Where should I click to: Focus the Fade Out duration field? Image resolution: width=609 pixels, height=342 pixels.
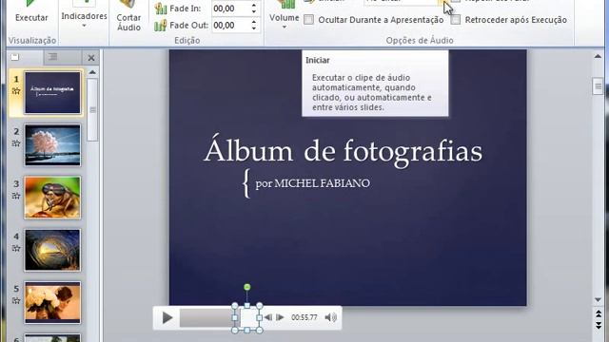point(230,26)
